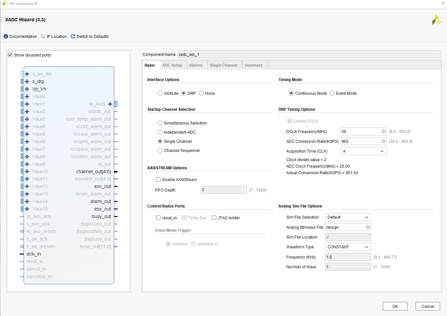
Task: Select the AXI4Lite interface option
Action: pos(160,93)
